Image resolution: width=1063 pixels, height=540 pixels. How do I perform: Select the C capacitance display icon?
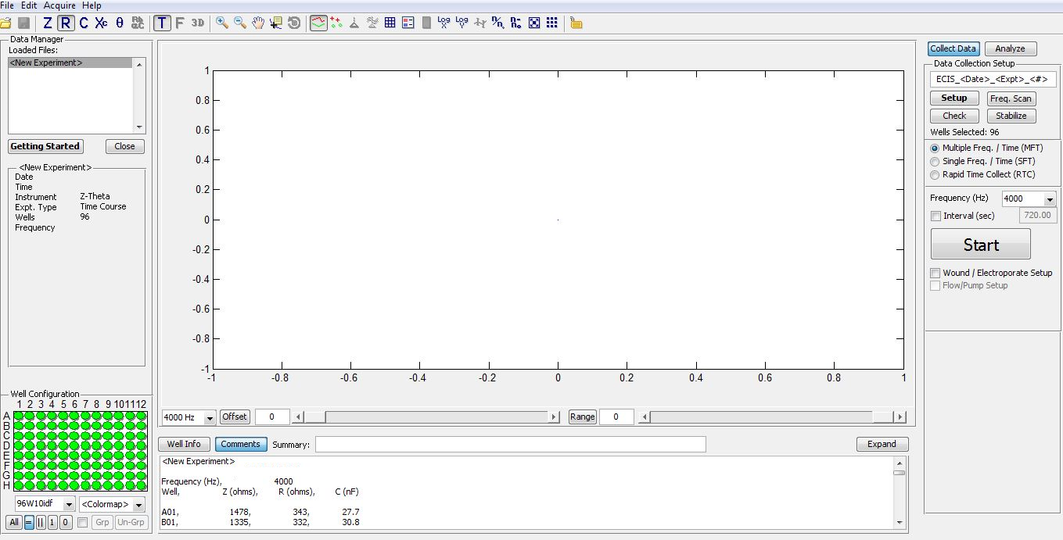click(84, 23)
